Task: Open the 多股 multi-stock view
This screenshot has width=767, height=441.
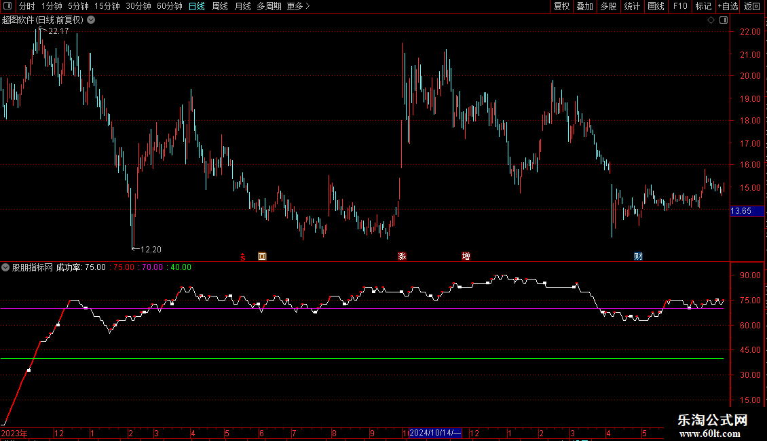Action: pyautogui.click(x=608, y=6)
